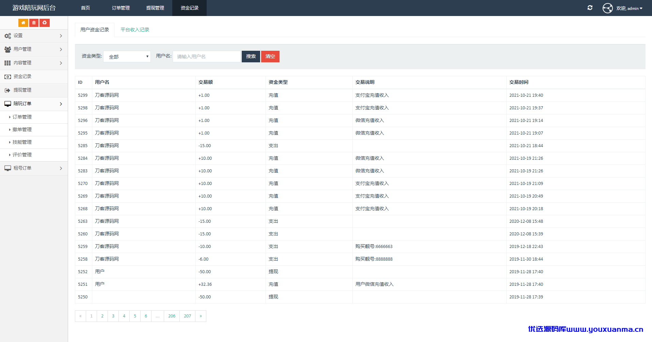Open the 欢迎 admin user dropdown
This screenshot has height=342, width=652.
629,8
